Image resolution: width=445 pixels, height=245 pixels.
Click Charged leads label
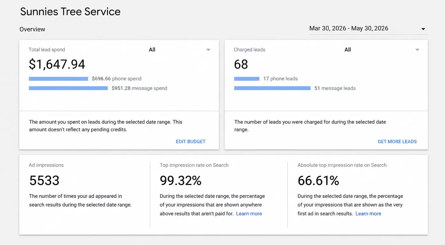[250, 50]
